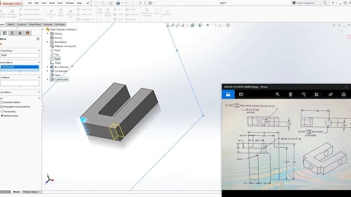The height and width of the screenshot is (197, 351).
Task: Open the DimXpertManager crosshair tab icon
Action: [20, 33]
